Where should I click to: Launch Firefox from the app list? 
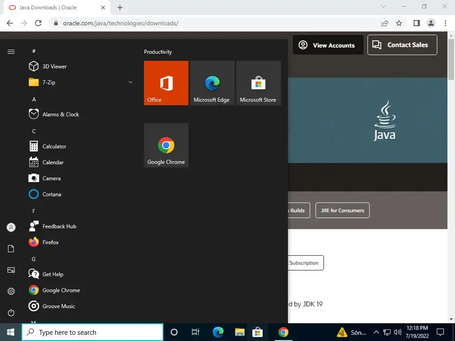[81, 242]
